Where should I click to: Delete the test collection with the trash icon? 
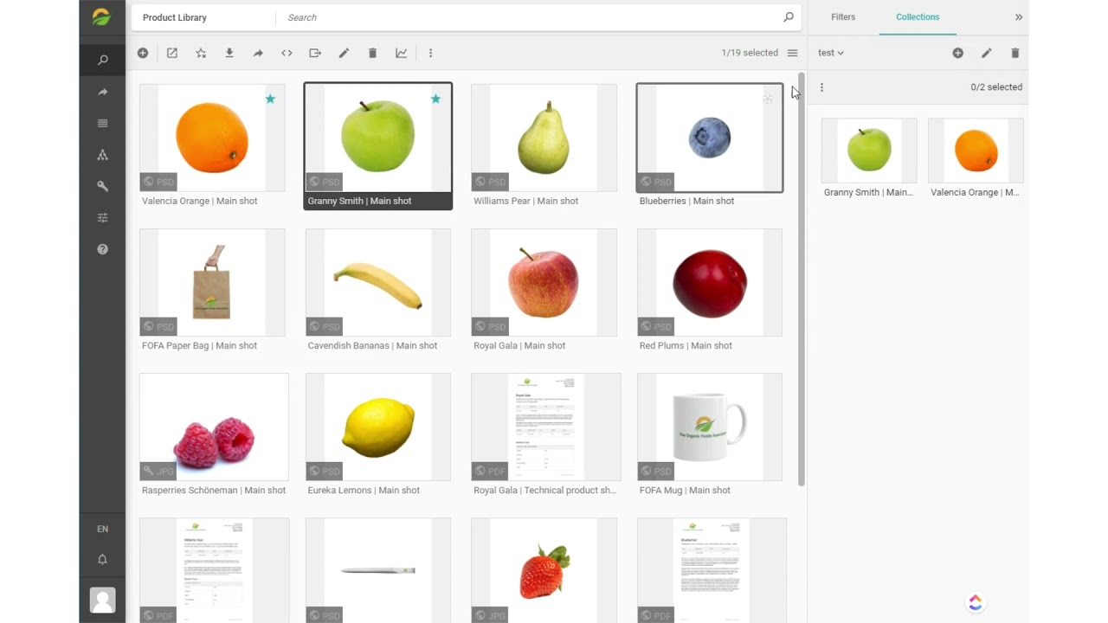[1015, 53]
